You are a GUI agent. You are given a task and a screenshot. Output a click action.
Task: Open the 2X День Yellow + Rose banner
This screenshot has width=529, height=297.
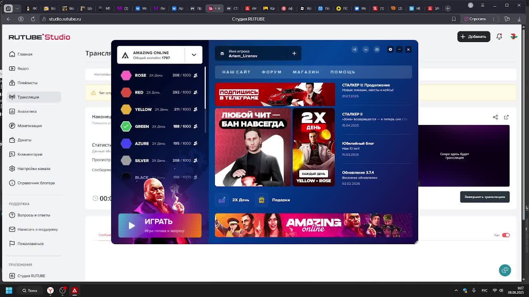pyautogui.click(x=314, y=147)
